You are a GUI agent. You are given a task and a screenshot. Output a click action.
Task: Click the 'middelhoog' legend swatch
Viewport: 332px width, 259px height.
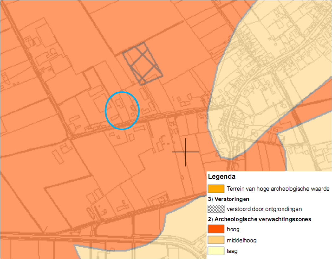click(x=216, y=240)
